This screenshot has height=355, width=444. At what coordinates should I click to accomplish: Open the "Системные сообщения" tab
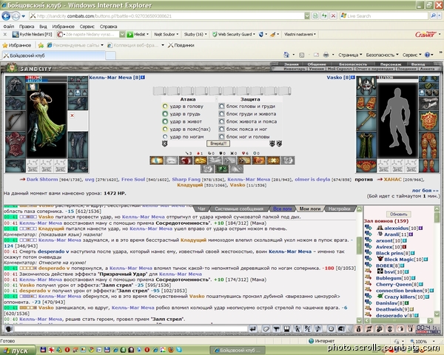239,209
